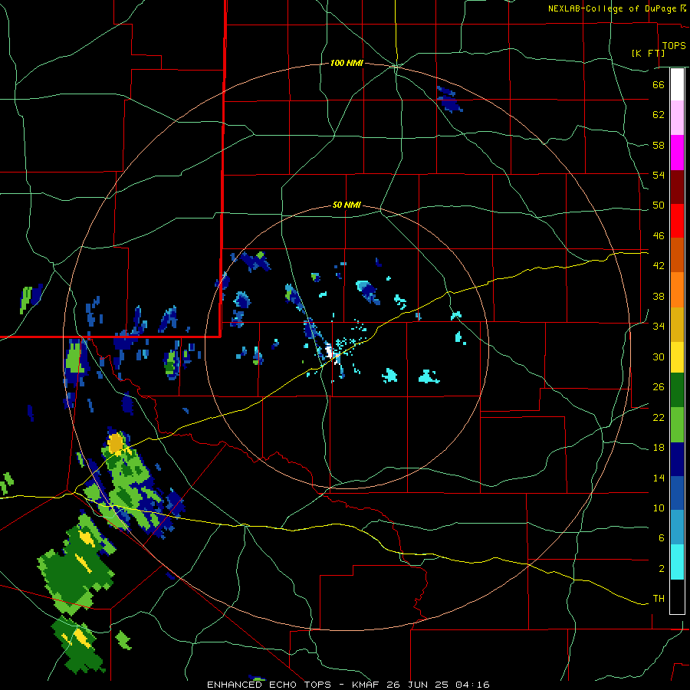Click the "10" legend value
This screenshot has height=690, width=690.
pyautogui.click(x=659, y=508)
